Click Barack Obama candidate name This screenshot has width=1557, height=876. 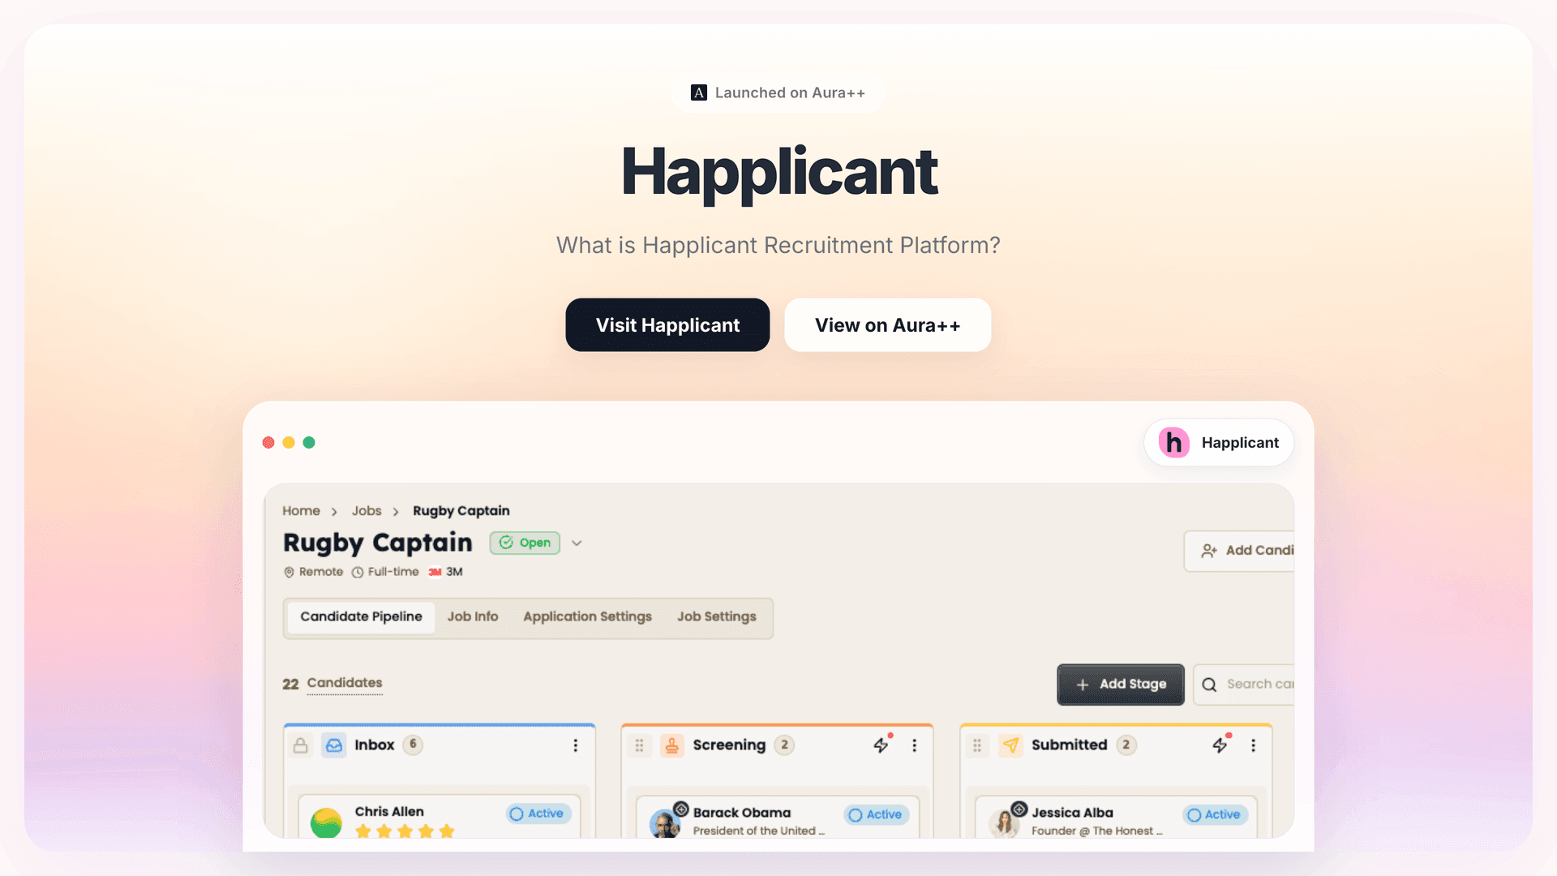pyautogui.click(x=742, y=813)
